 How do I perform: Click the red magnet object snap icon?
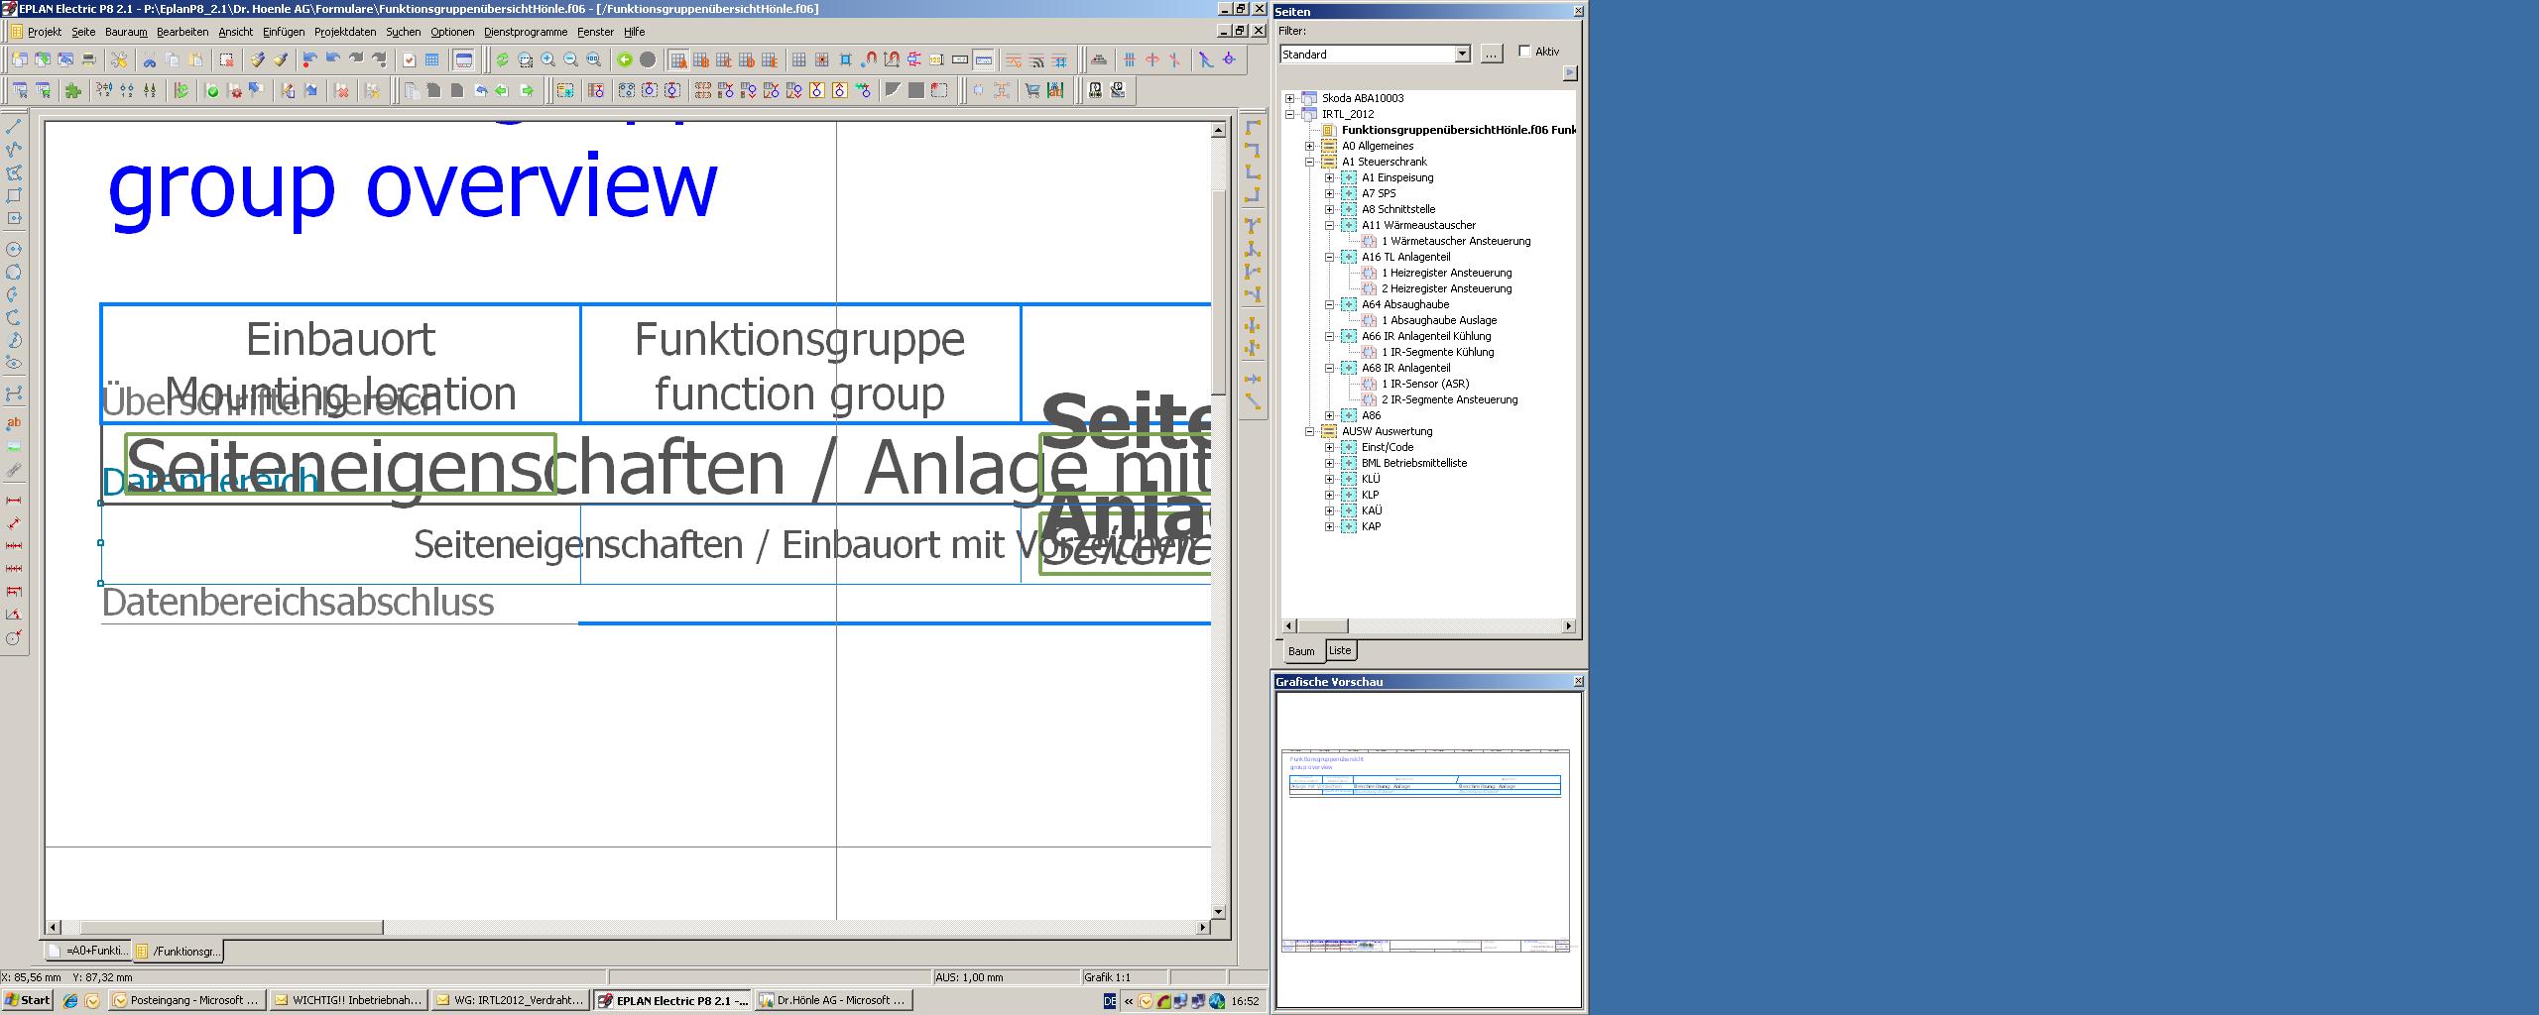tap(869, 59)
